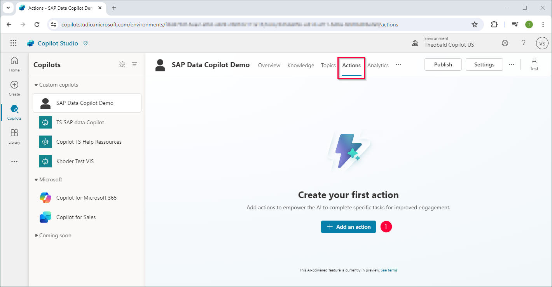
Task: Switch to the Analytics tab
Action: click(378, 65)
